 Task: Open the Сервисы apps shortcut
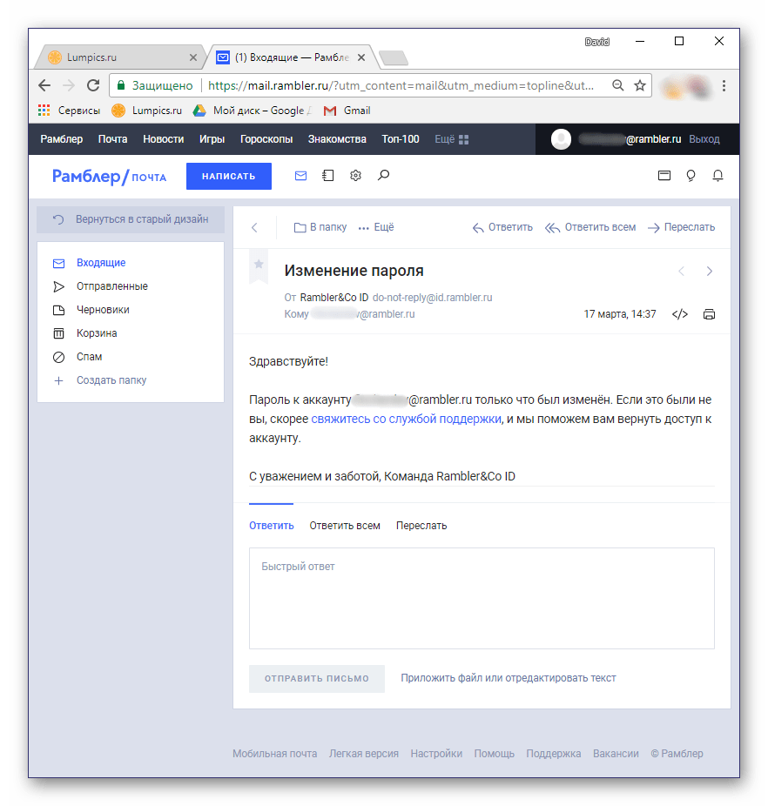pos(69,111)
